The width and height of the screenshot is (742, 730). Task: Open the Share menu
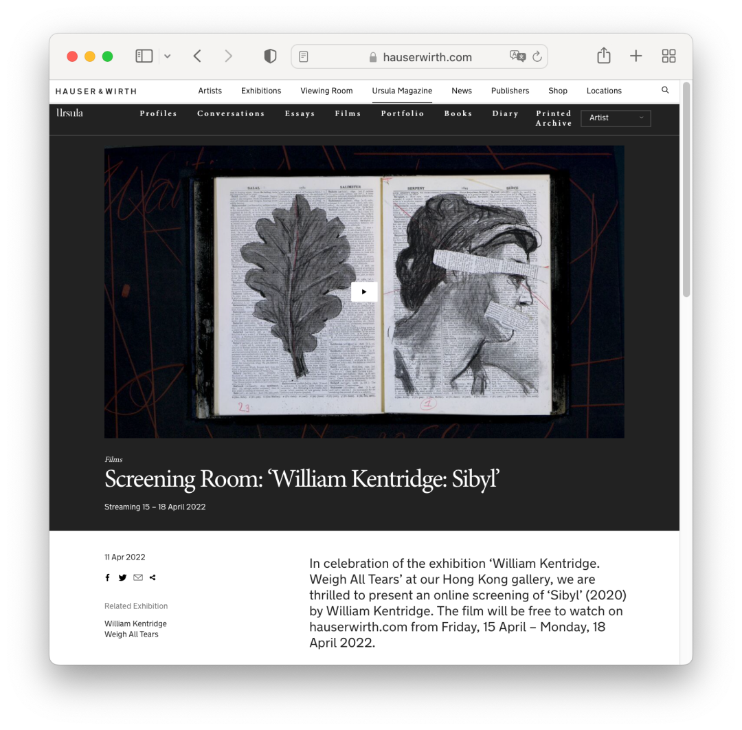pos(604,56)
